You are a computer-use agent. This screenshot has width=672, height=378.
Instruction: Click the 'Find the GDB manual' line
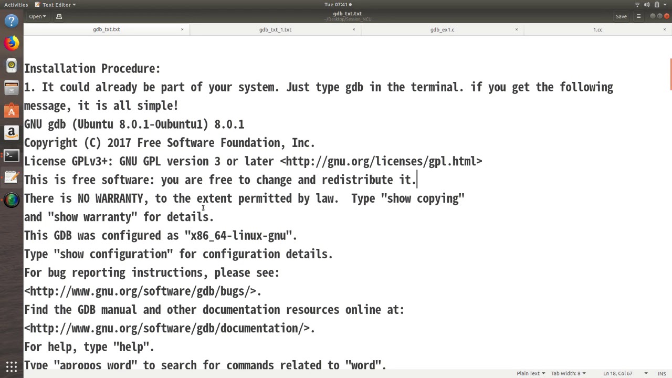(x=214, y=310)
